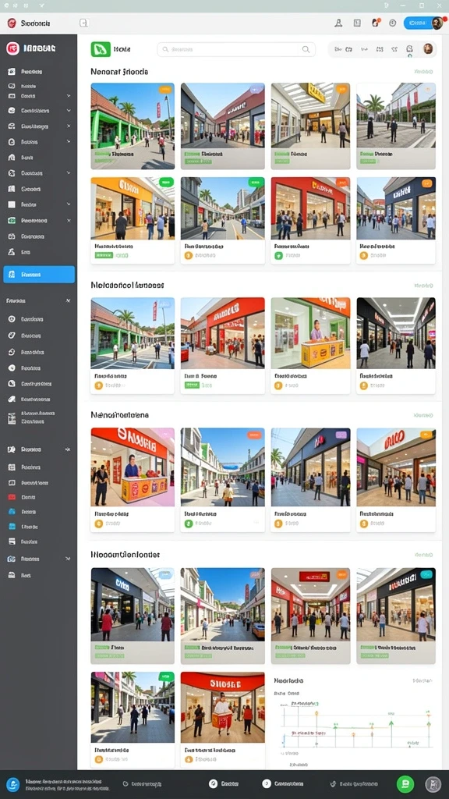Select the sidebar item with the red icon
This screenshot has width=449, height=799.
(39, 497)
